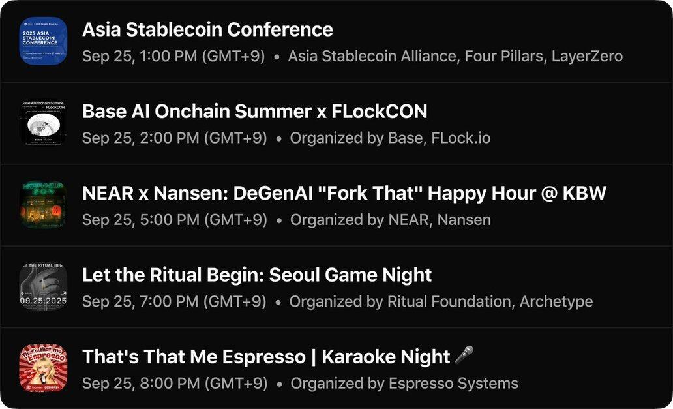The width and height of the screenshot is (673, 409).
Task: Click the Sep 25, 1:00 PM time label
Action: pos(173,56)
